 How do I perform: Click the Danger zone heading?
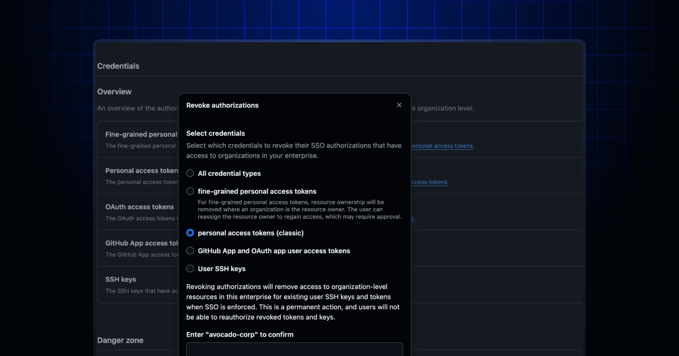[120, 340]
